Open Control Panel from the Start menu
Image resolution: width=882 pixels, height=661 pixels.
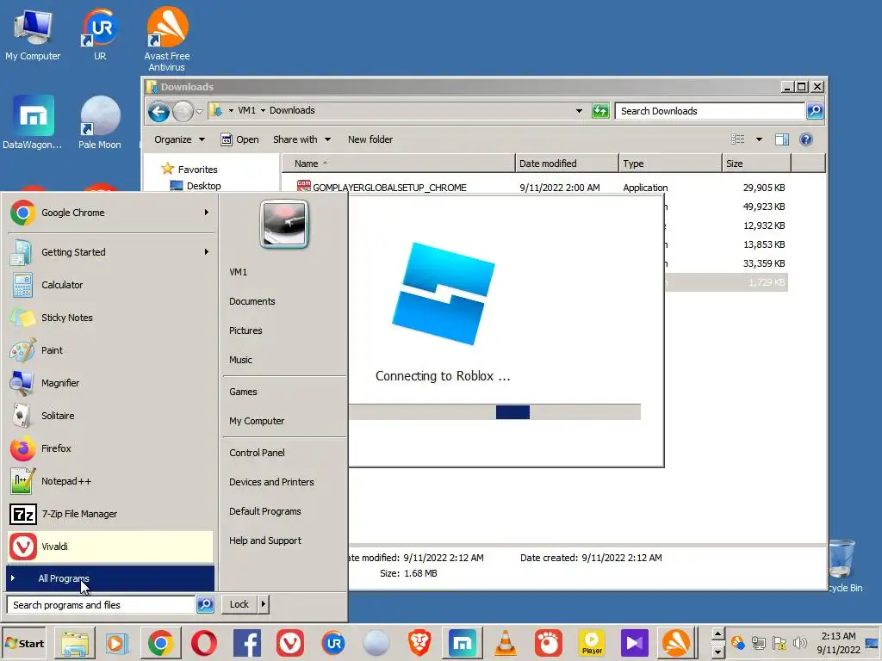[257, 453]
